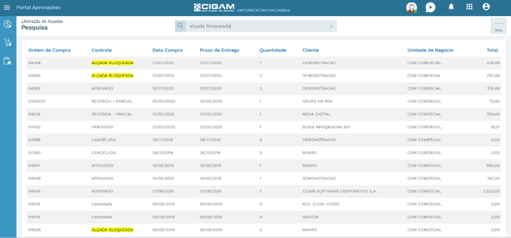
Task: Click the user avatar photo
Action: coord(411,7)
